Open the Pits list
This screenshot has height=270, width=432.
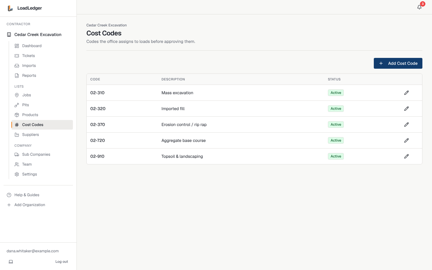[x=42, y=105]
